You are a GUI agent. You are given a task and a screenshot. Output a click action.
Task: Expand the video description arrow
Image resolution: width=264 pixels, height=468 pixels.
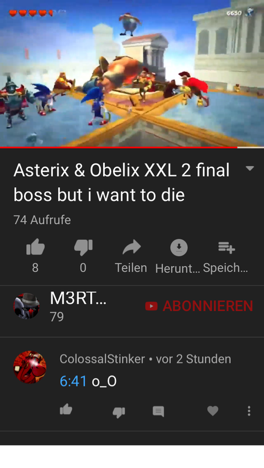pos(250,168)
